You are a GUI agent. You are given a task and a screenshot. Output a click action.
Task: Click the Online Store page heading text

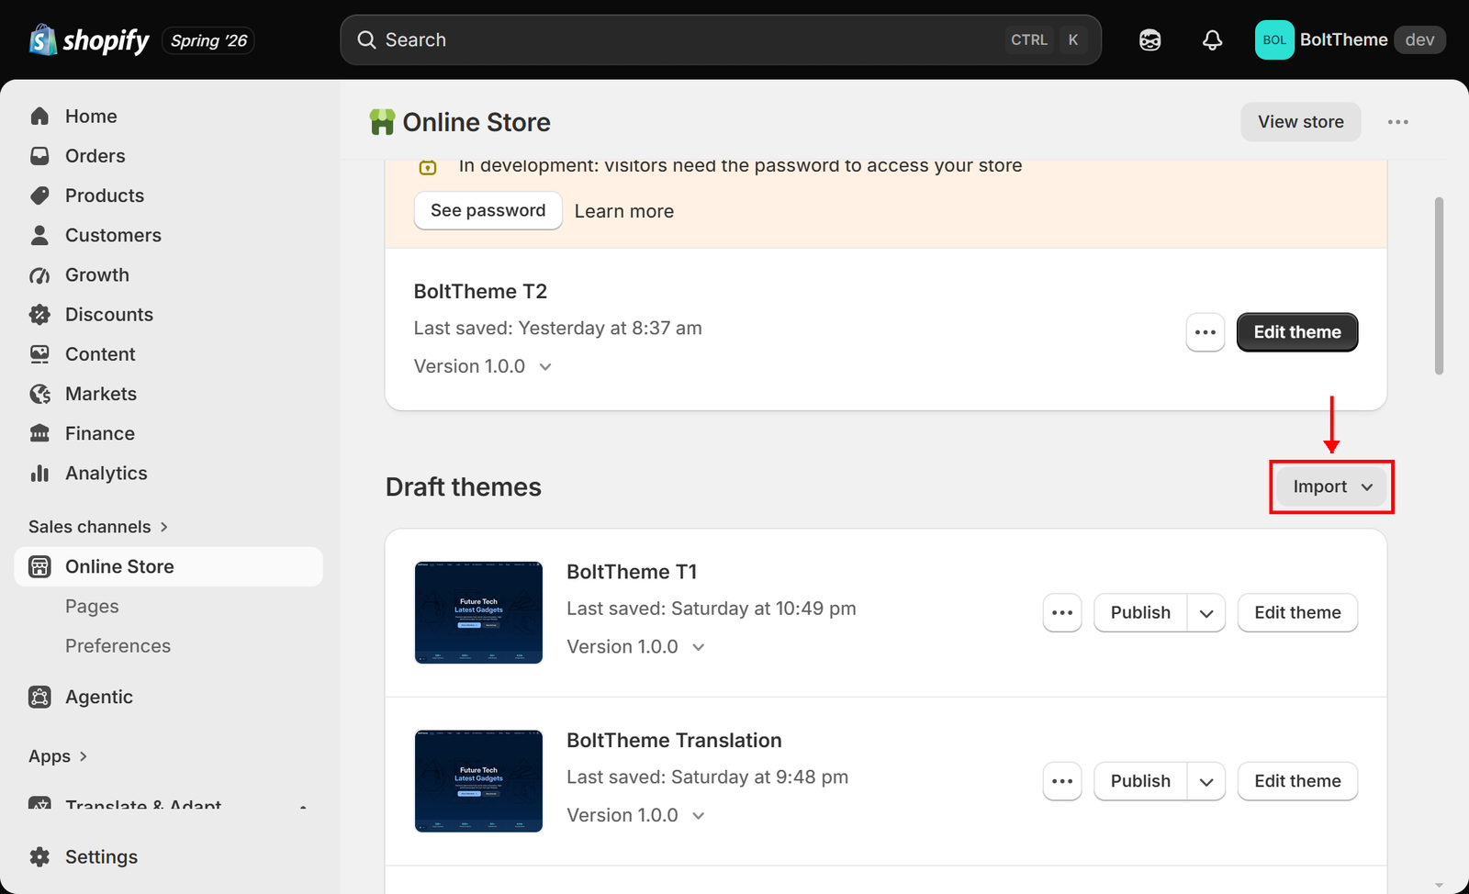[477, 122]
